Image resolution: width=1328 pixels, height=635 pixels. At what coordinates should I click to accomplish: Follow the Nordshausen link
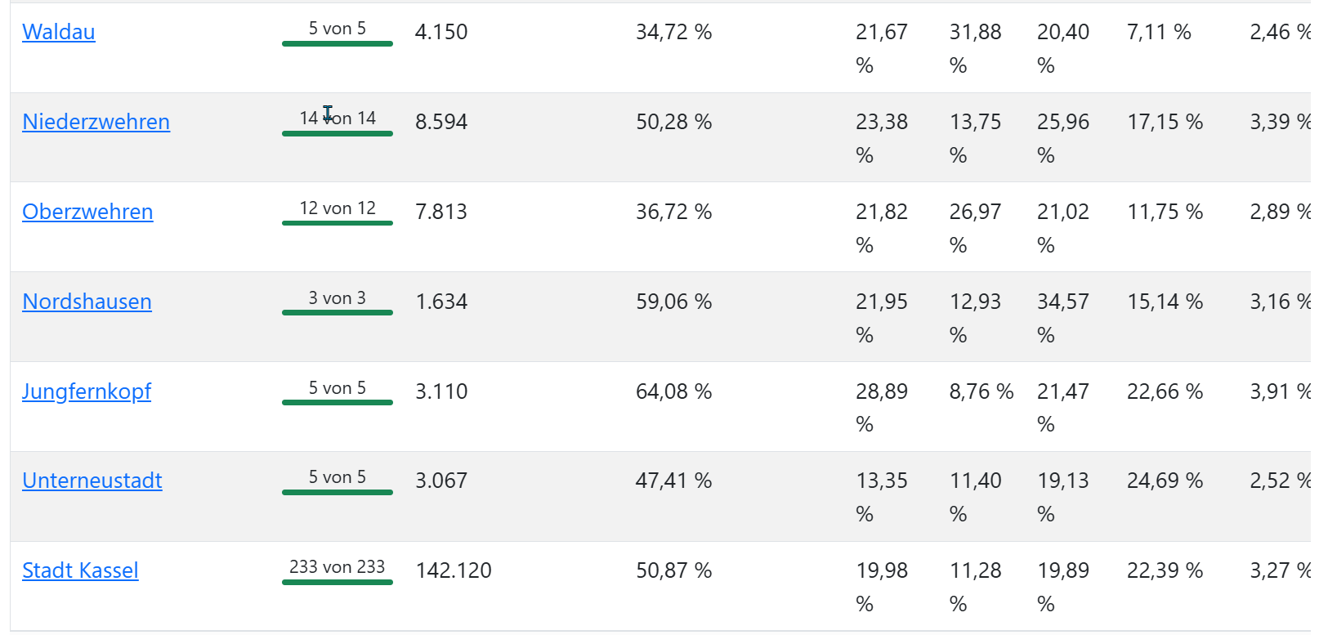click(87, 302)
